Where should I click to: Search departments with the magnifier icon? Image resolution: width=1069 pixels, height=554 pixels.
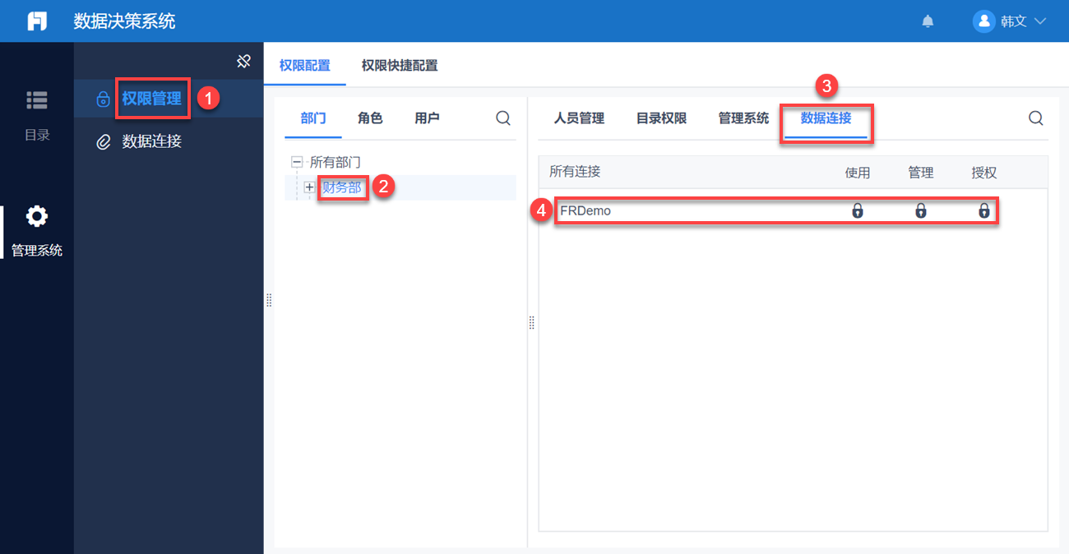[x=503, y=118]
